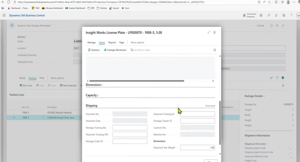
Task: Go back from Dynamic Ship Package Worksheet
Action: pos(12,25)
